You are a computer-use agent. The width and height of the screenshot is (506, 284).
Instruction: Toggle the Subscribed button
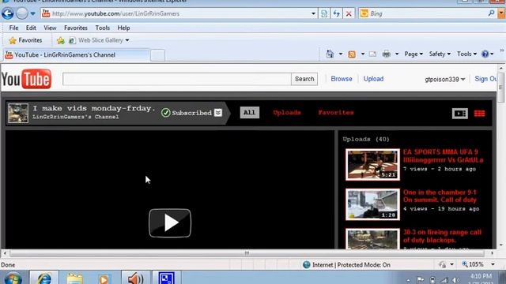pos(187,113)
